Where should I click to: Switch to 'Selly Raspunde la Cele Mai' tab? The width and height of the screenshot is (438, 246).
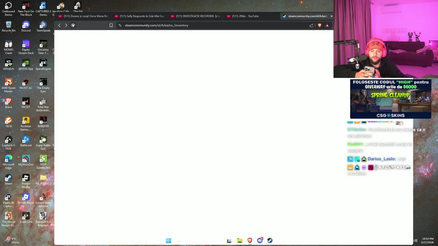pos(140,16)
